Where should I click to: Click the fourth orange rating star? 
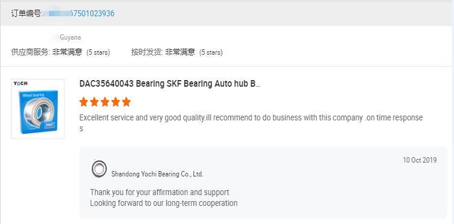pos(115,102)
